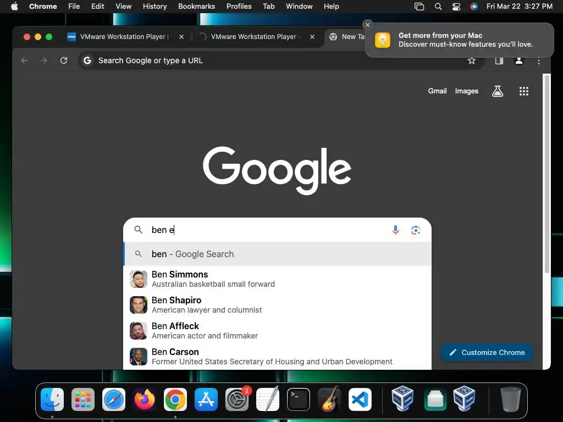Choose the Ben Carson suggestion

pos(277,356)
